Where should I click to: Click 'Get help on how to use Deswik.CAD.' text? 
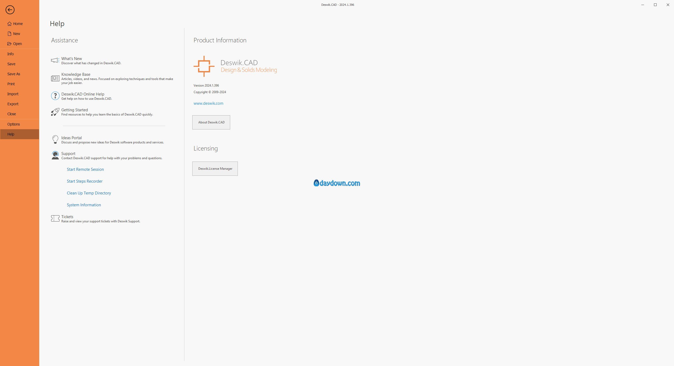(87, 99)
